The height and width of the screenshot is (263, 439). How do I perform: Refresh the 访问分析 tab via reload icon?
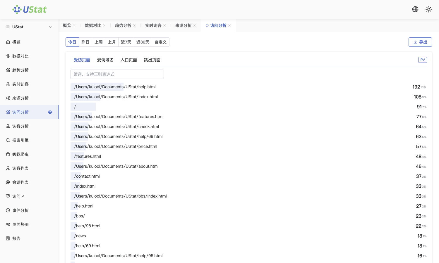tap(207, 25)
